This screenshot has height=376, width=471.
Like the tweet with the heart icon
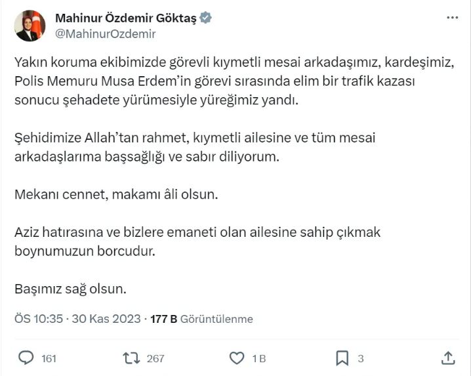[237, 358]
